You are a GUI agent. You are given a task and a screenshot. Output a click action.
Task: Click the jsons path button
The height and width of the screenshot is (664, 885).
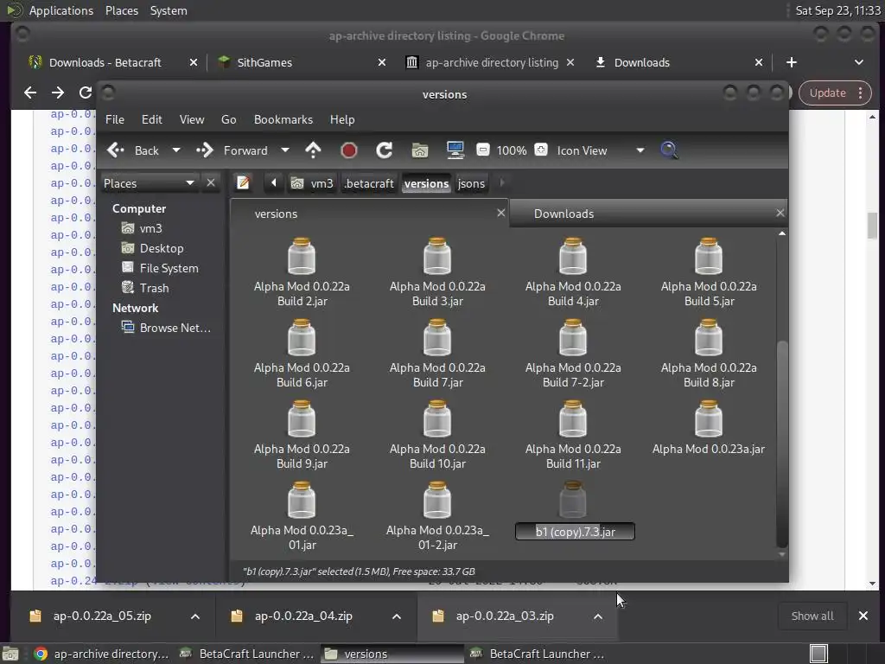471,183
